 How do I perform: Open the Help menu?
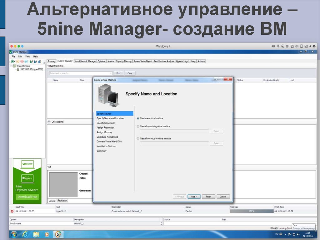(36, 57)
